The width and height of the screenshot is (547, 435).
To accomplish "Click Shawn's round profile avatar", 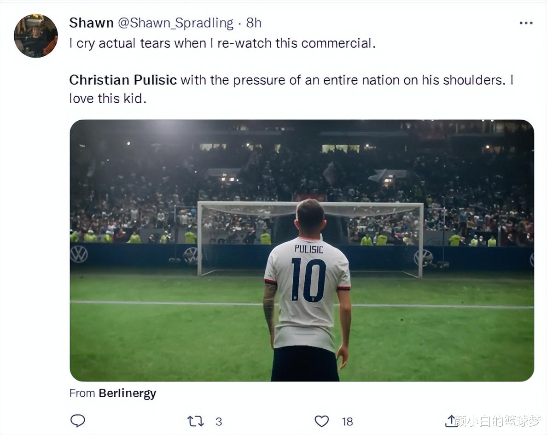I will point(35,35).
